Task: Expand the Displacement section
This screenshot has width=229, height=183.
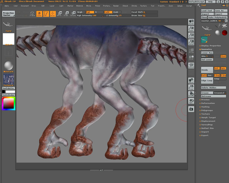Action: [208, 121]
